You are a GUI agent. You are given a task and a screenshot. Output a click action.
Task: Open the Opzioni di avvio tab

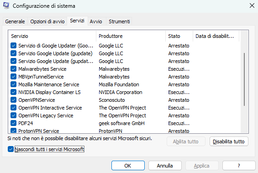[x=47, y=21]
